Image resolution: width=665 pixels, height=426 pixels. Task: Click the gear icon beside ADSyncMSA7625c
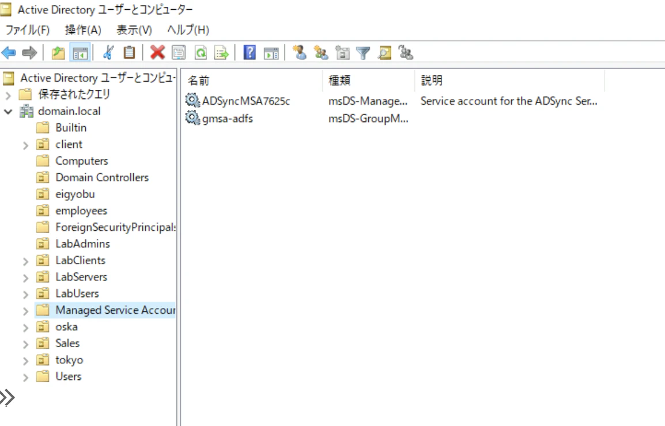192,101
